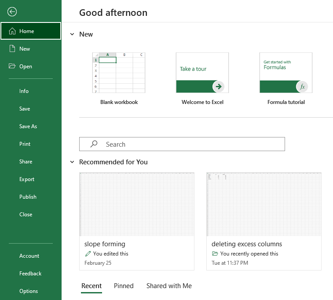Open the New menu label in sidebar
This screenshot has height=300, width=333.
click(25, 49)
